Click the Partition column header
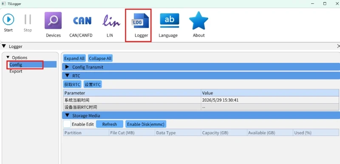 tap(86, 133)
